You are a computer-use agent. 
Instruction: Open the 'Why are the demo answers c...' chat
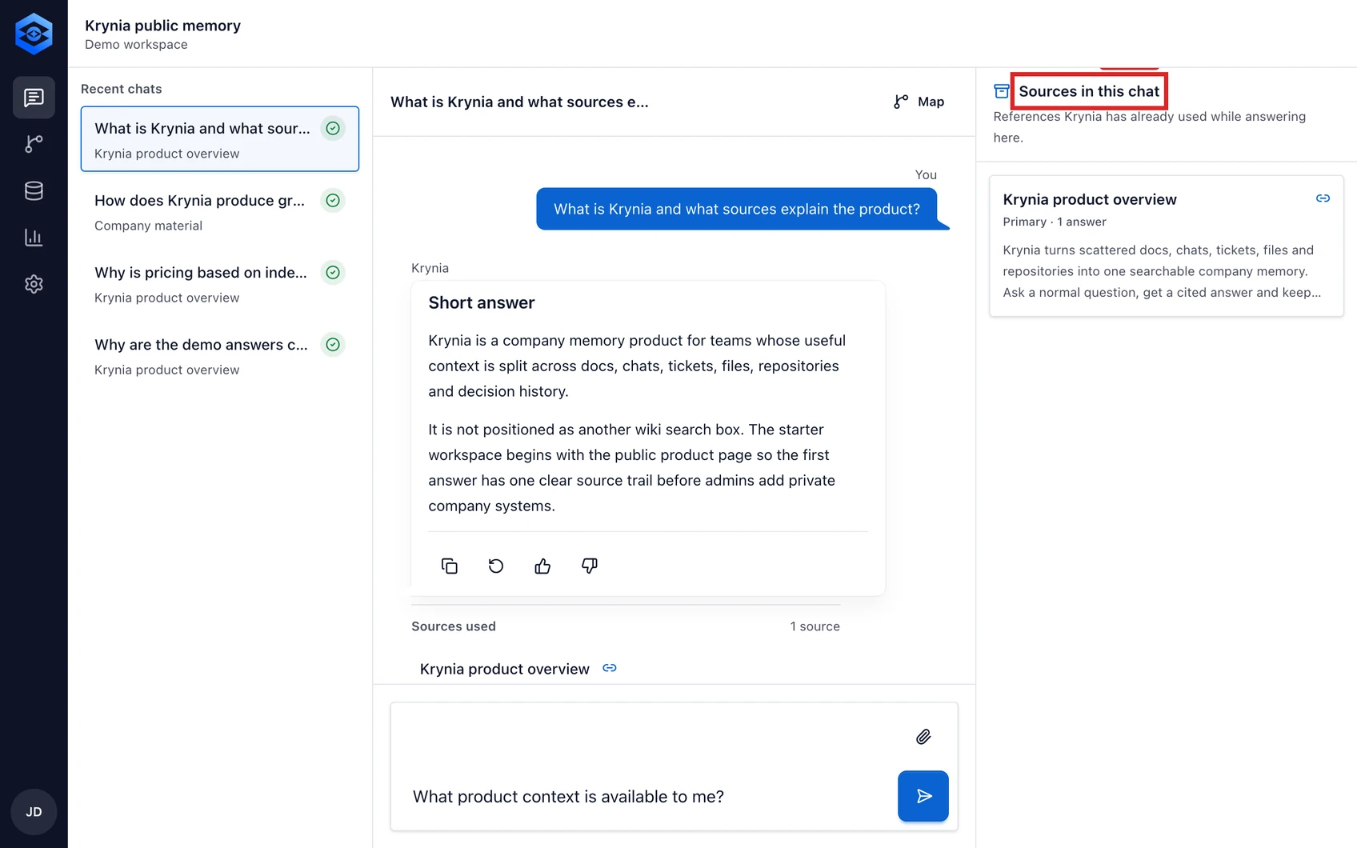point(220,355)
